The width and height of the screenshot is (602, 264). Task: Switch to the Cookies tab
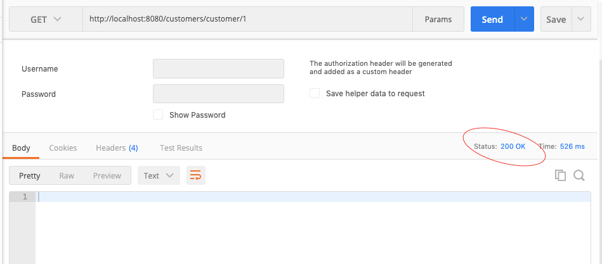[63, 148]
